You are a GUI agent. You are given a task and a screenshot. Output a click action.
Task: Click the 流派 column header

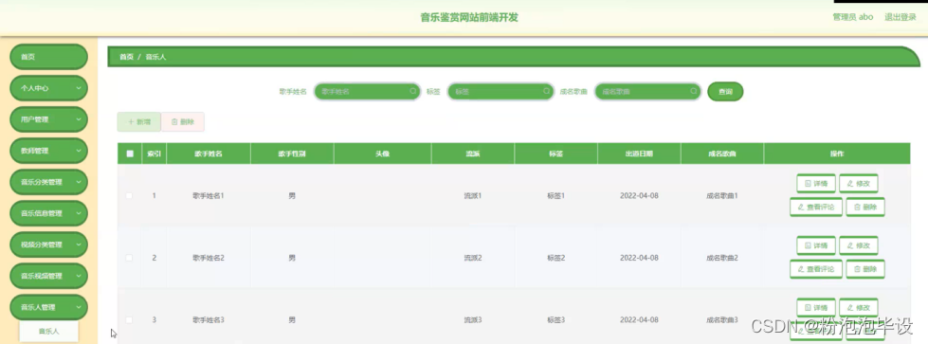coord(473,154)
